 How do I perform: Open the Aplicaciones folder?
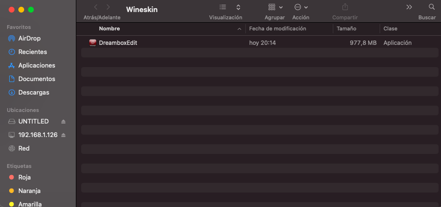pyautogui.click(x=37, y=65)
